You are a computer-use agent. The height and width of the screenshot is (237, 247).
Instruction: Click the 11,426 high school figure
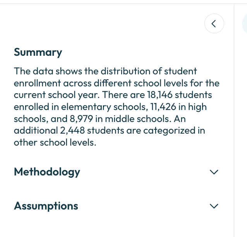(163, 107)
